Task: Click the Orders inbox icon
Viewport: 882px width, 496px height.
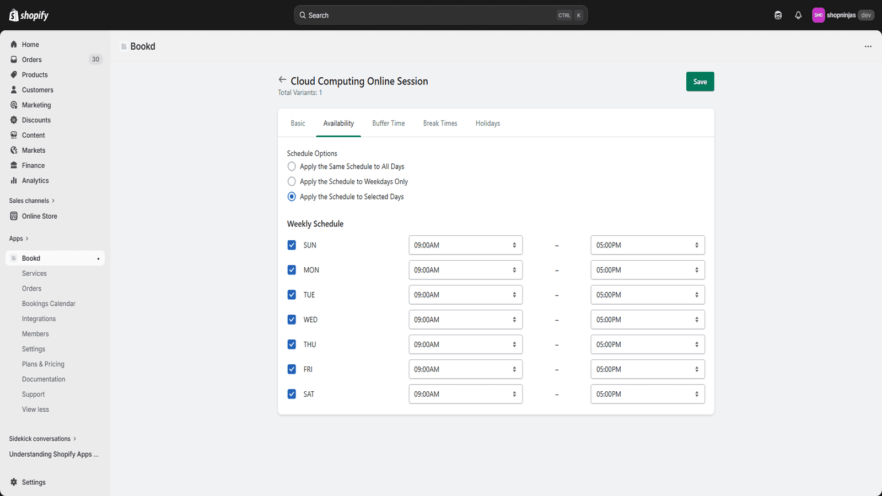Action: (14, 60)
